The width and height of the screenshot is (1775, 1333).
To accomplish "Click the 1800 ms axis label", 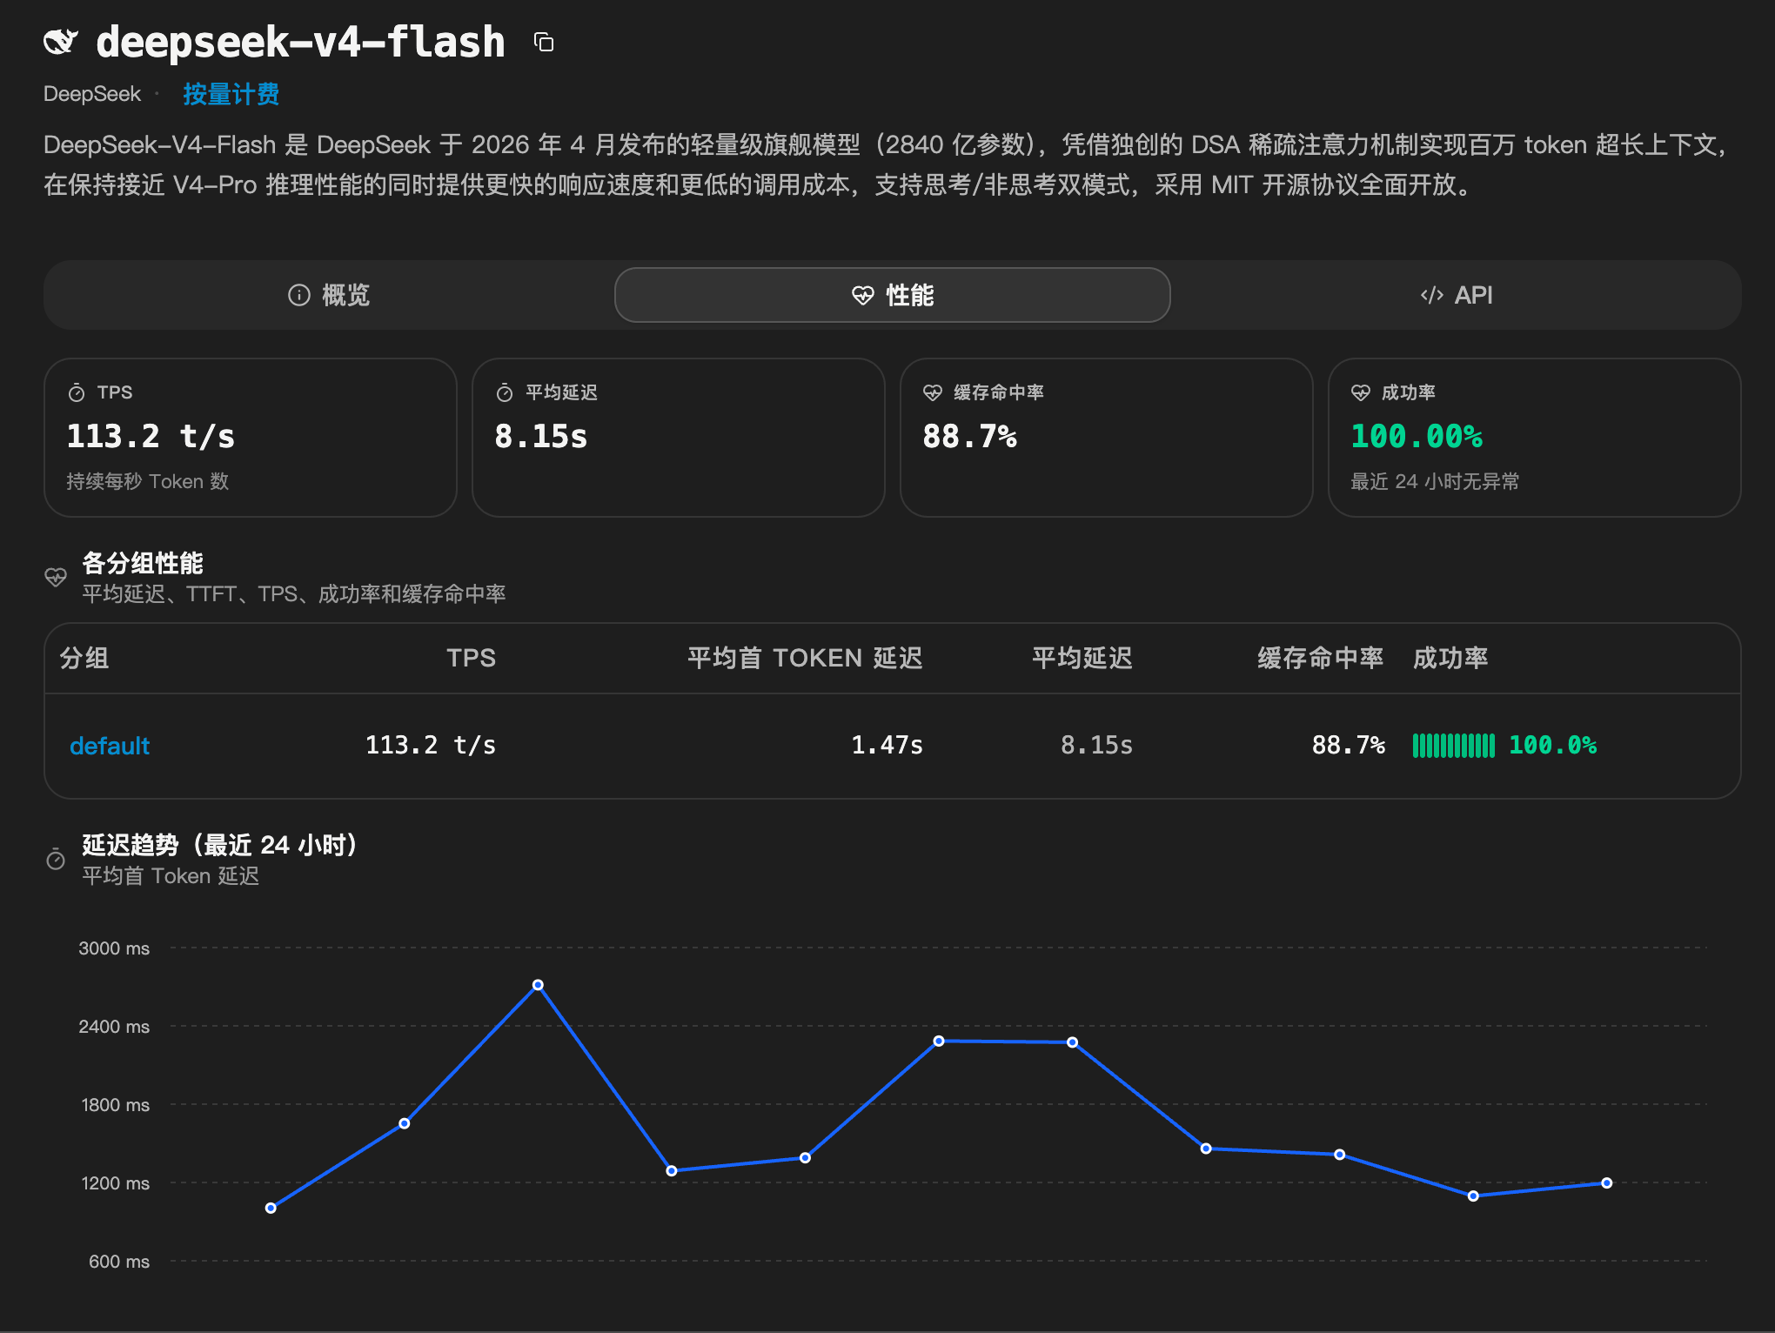I will pyautogui.click(x=115, y=1104).
